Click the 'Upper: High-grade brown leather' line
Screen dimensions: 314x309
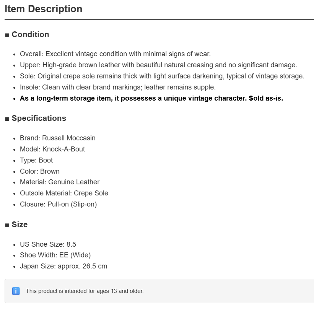(158, 65)
